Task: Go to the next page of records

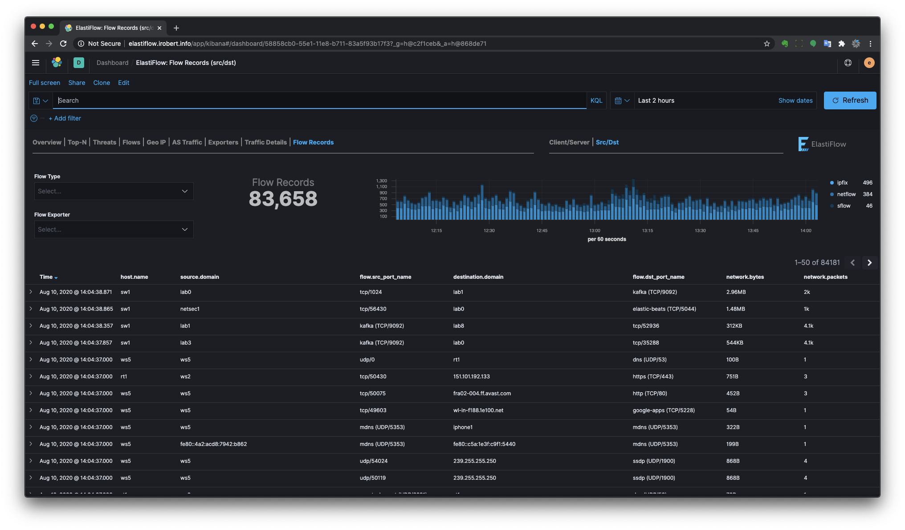Action: (x=869, y=263)
